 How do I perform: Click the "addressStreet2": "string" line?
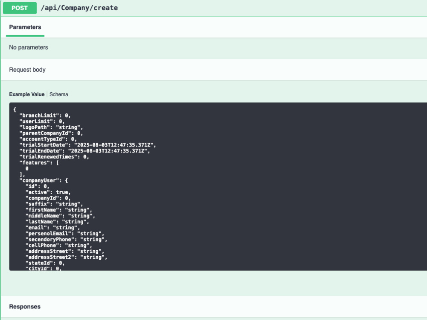(x=66, y=257)
